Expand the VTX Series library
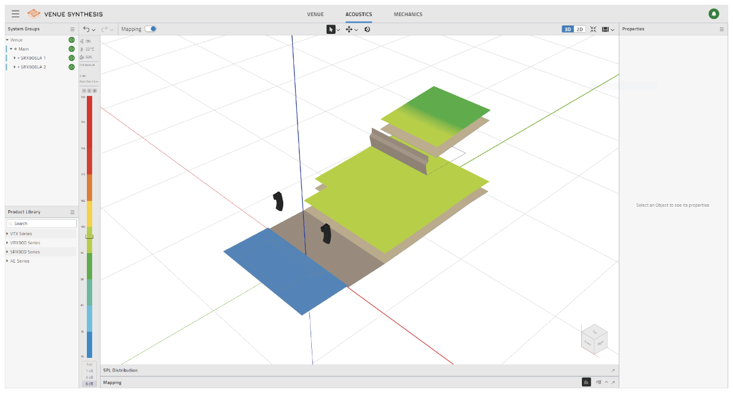The image size is (733, 393). tap(8, 233)
